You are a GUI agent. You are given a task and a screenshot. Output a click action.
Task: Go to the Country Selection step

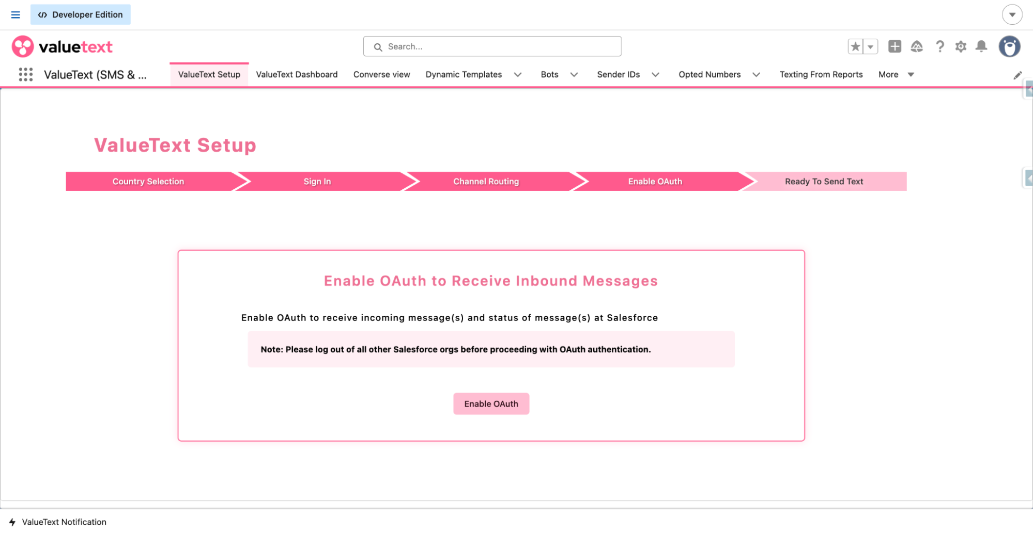tap(148, 182)
